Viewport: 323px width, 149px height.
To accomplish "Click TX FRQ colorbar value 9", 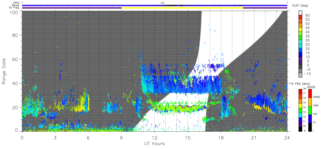I will pos(304,131).
